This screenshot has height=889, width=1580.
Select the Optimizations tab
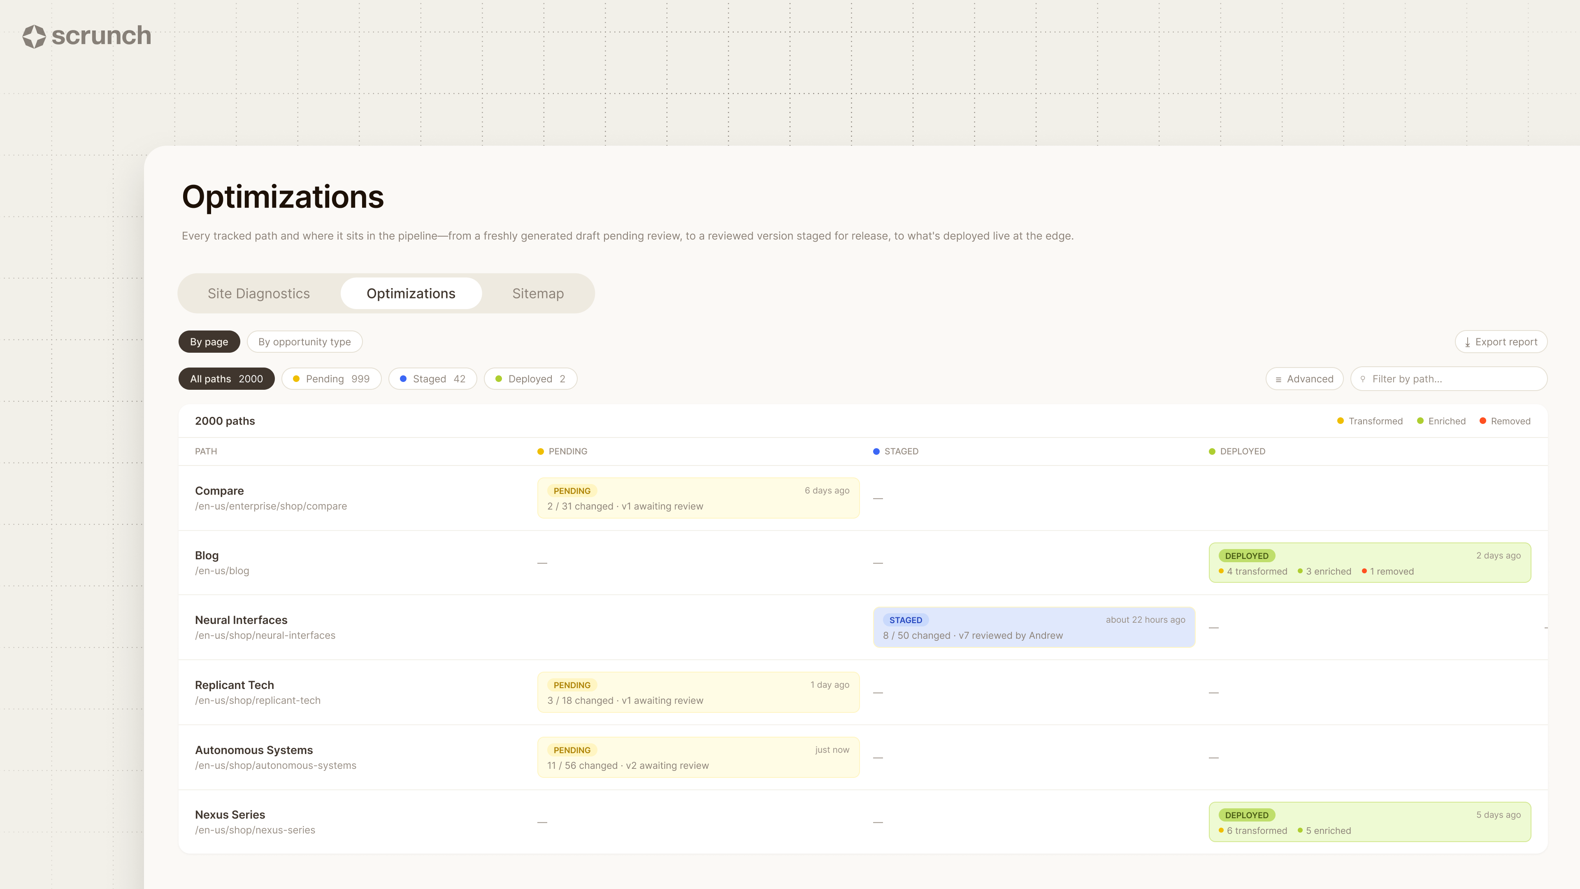click(411, 293)
